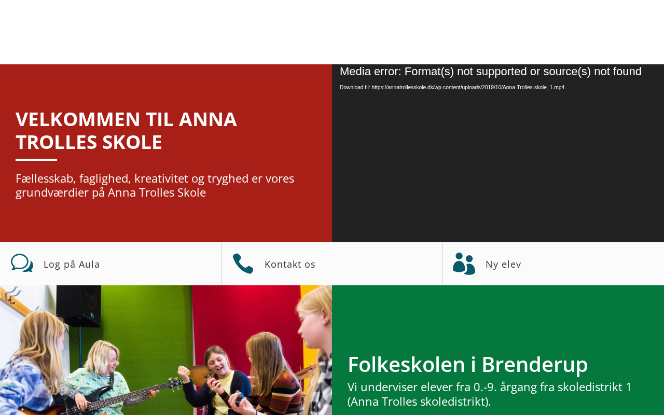
Task: Click the black loudspeaker in the photo
Action: pos(79,305)
